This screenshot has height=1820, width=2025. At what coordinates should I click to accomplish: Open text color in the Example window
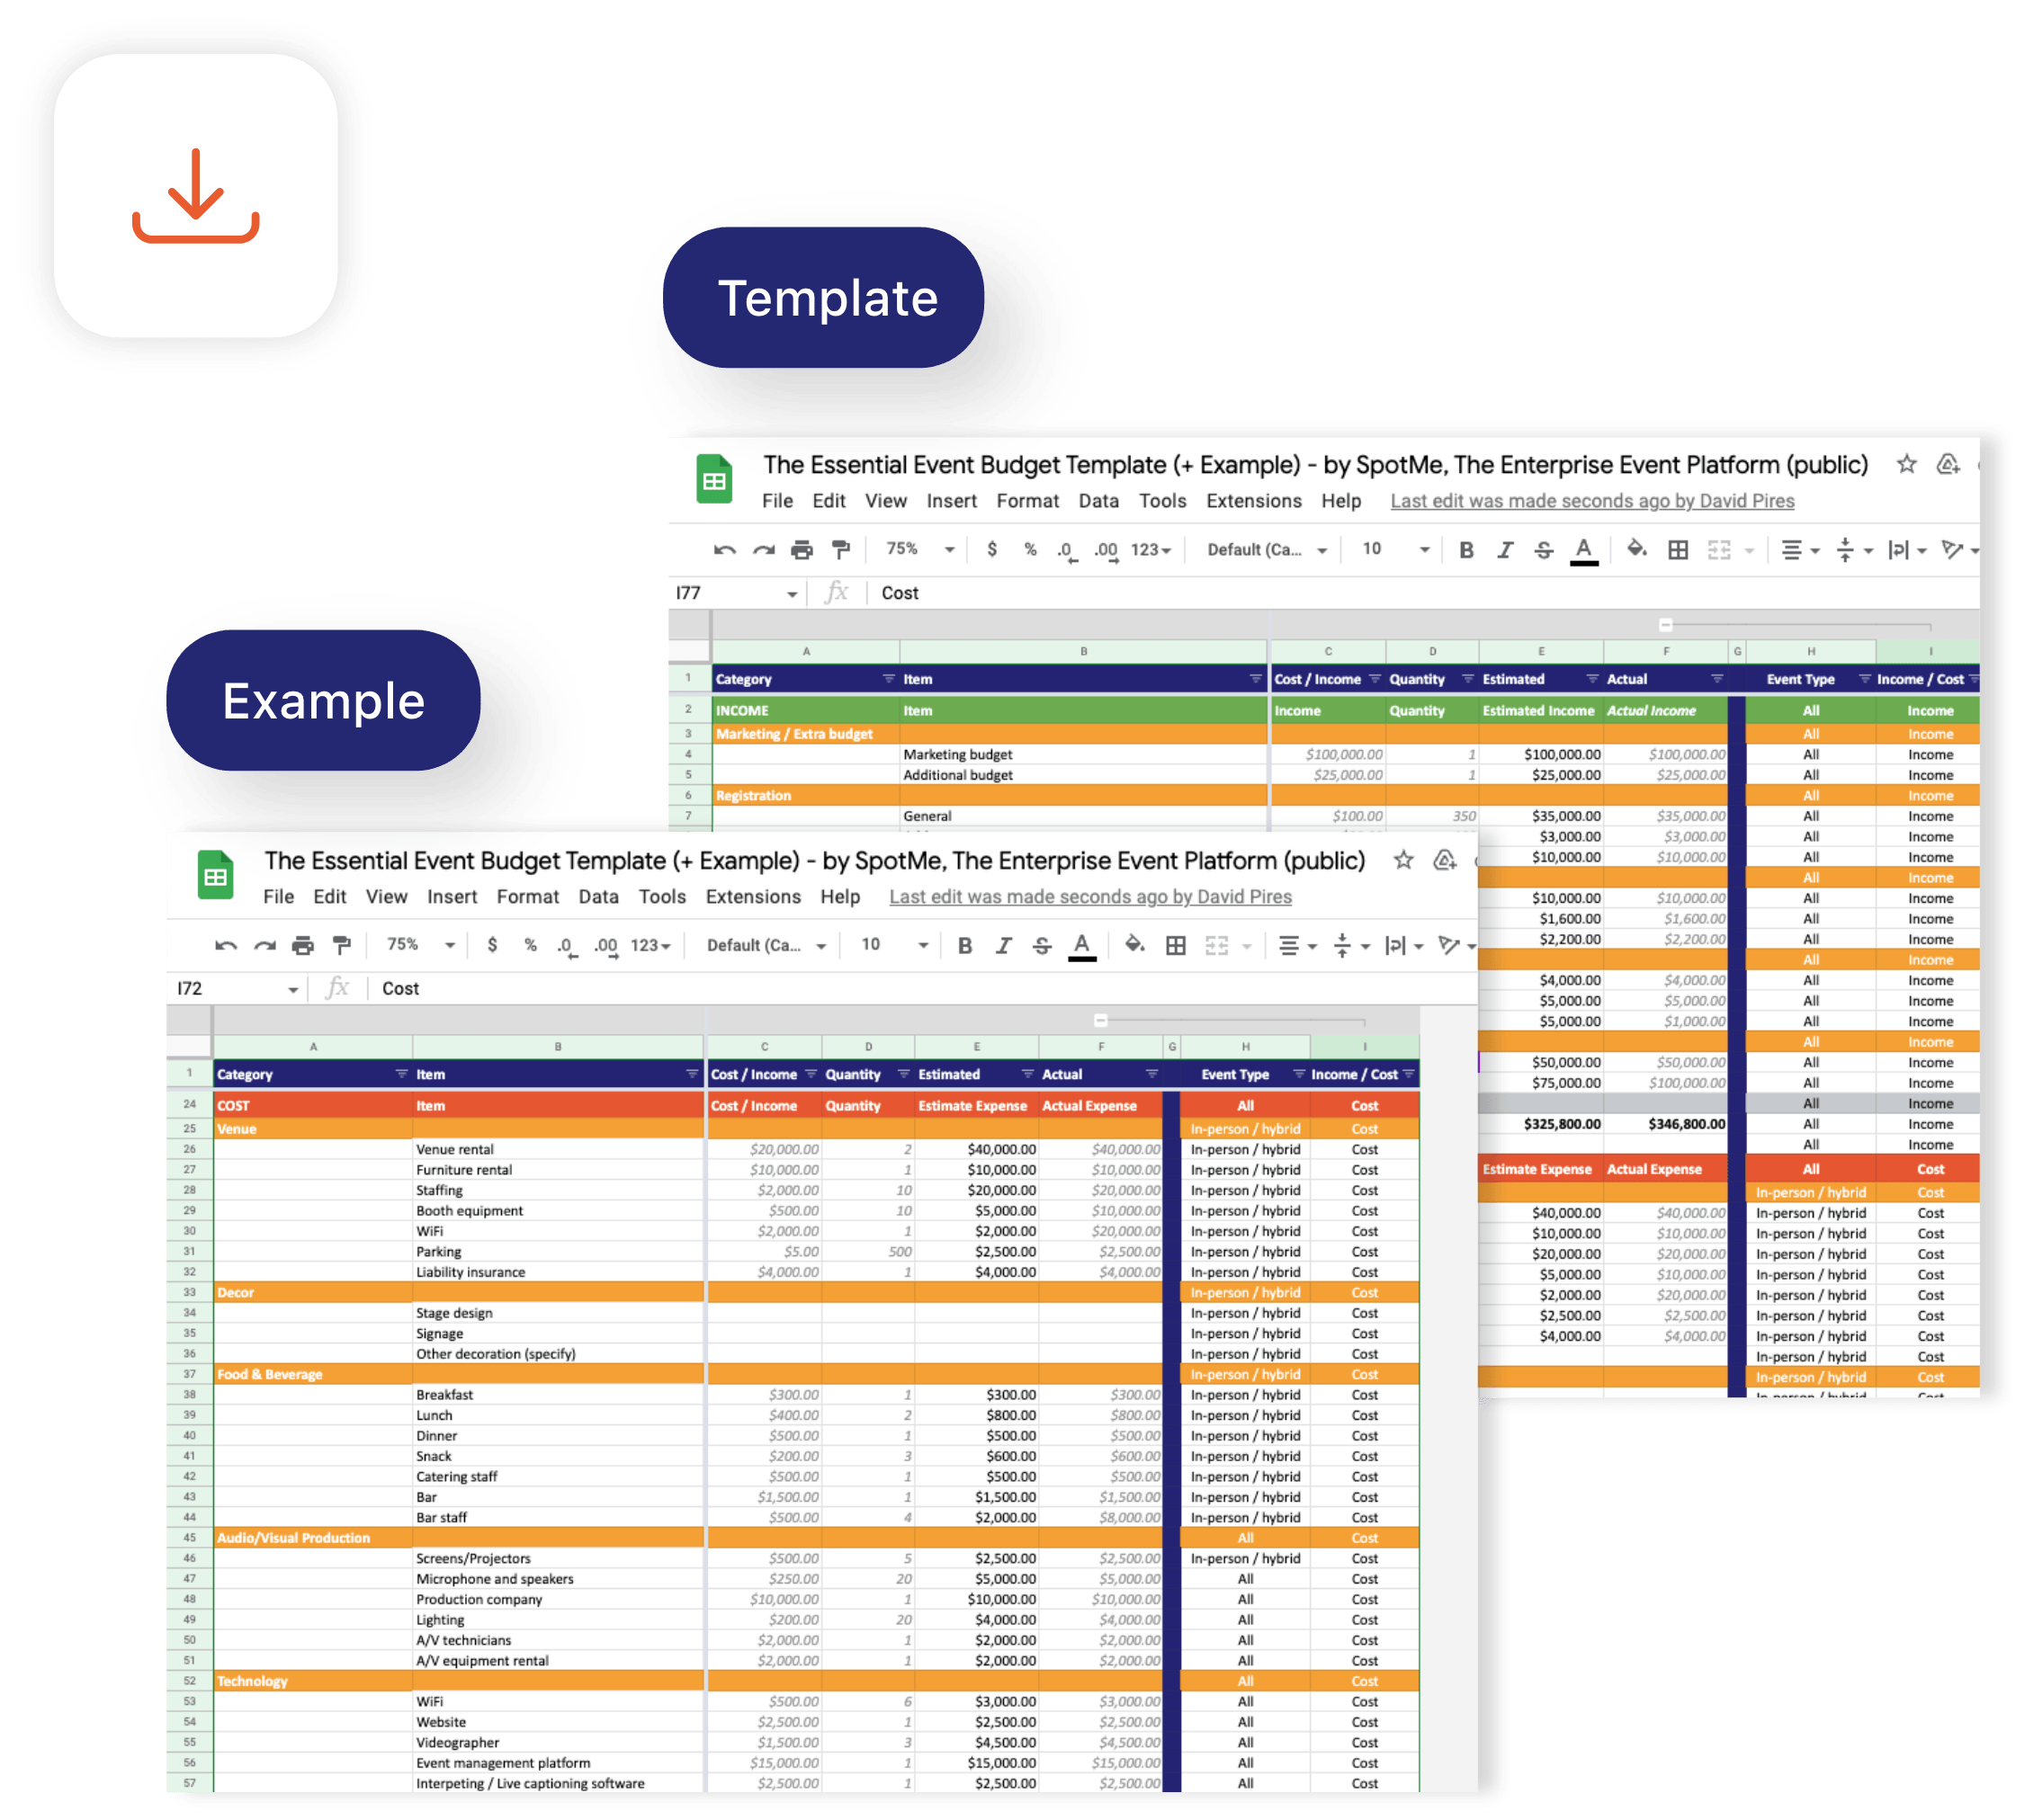(1081, 946)
